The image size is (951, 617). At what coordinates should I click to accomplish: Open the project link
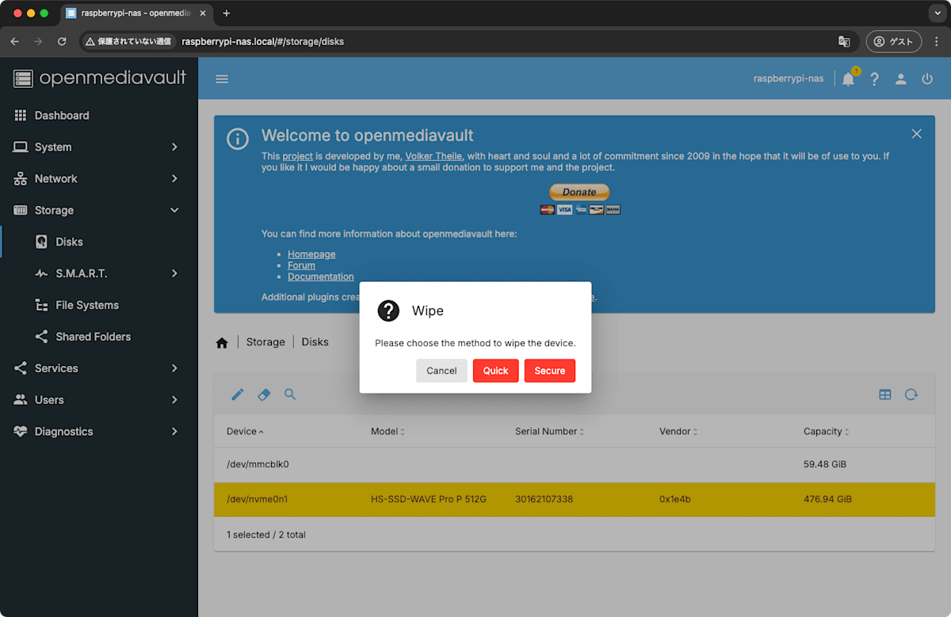pos(298,157)
